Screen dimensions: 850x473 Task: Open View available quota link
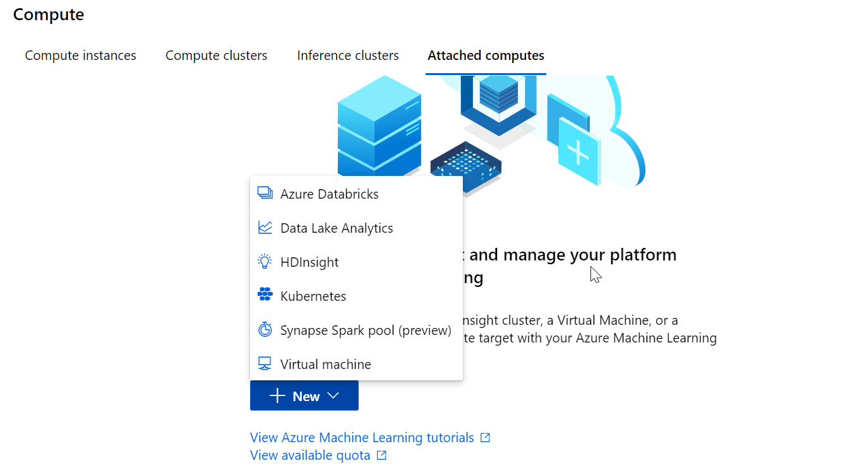310,455
